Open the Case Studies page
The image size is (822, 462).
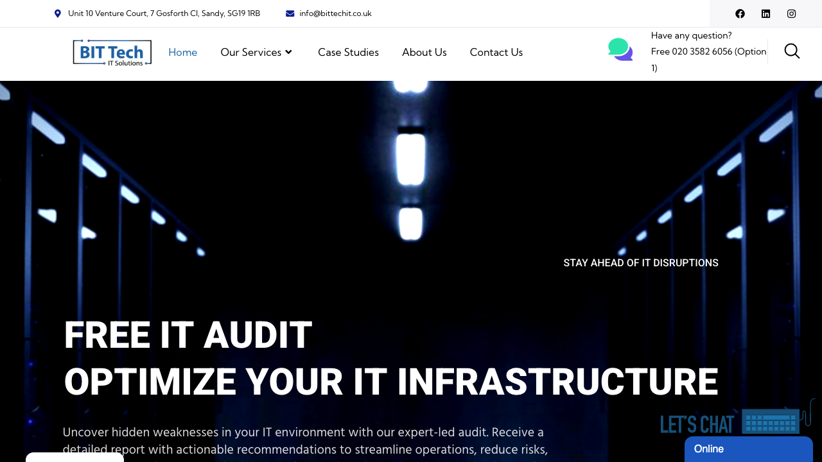pos(348,53)
